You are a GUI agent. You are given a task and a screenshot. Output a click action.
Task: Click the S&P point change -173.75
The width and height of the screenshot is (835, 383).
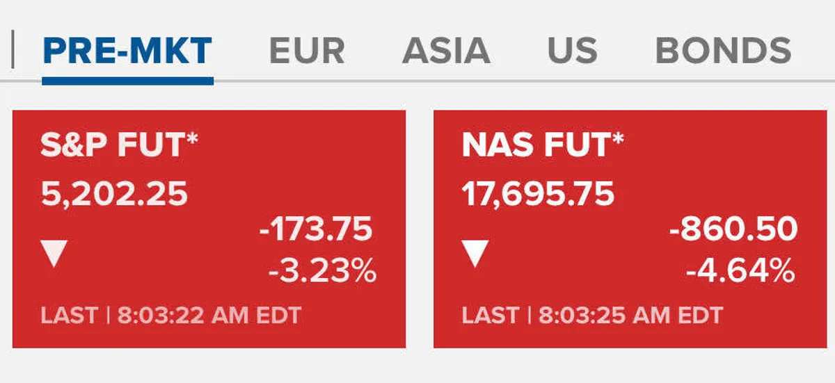(x=316, y=230)
